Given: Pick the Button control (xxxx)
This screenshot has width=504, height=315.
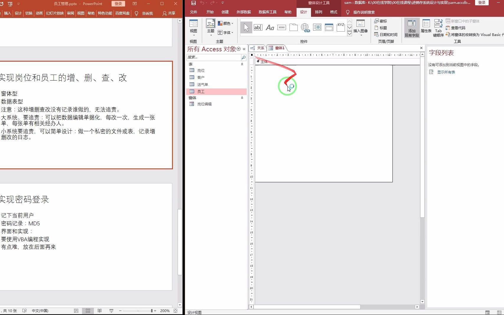Looking at the screenshot, I should pyautogui.click(x=282, y=27).
